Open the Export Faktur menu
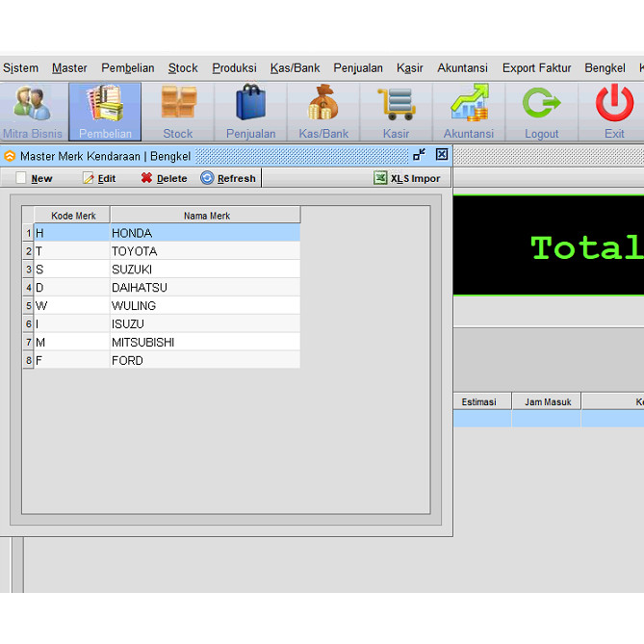This screenshot has height=644, width=644. 536,67
